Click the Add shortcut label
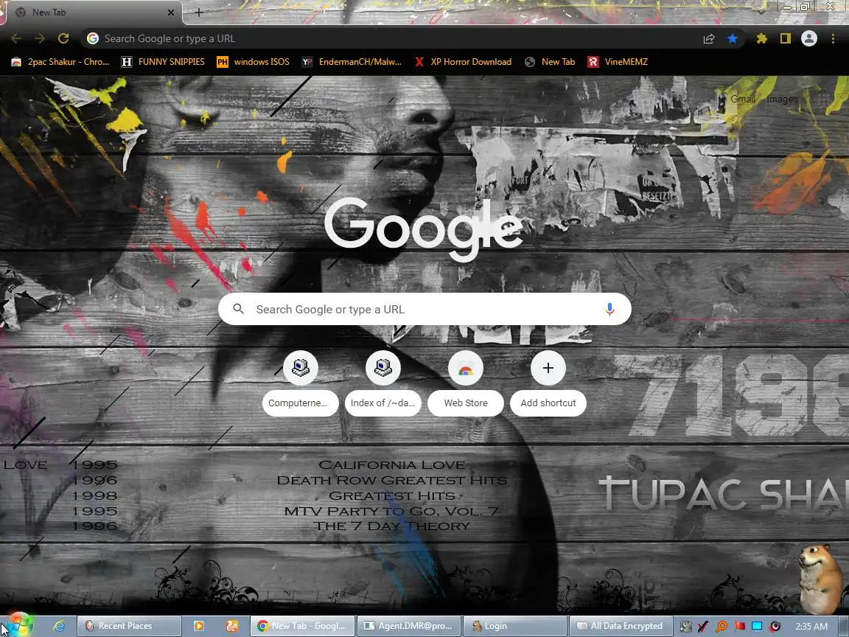Image resolution: width=849 pixels, height=637 pixels. [548, 403]
